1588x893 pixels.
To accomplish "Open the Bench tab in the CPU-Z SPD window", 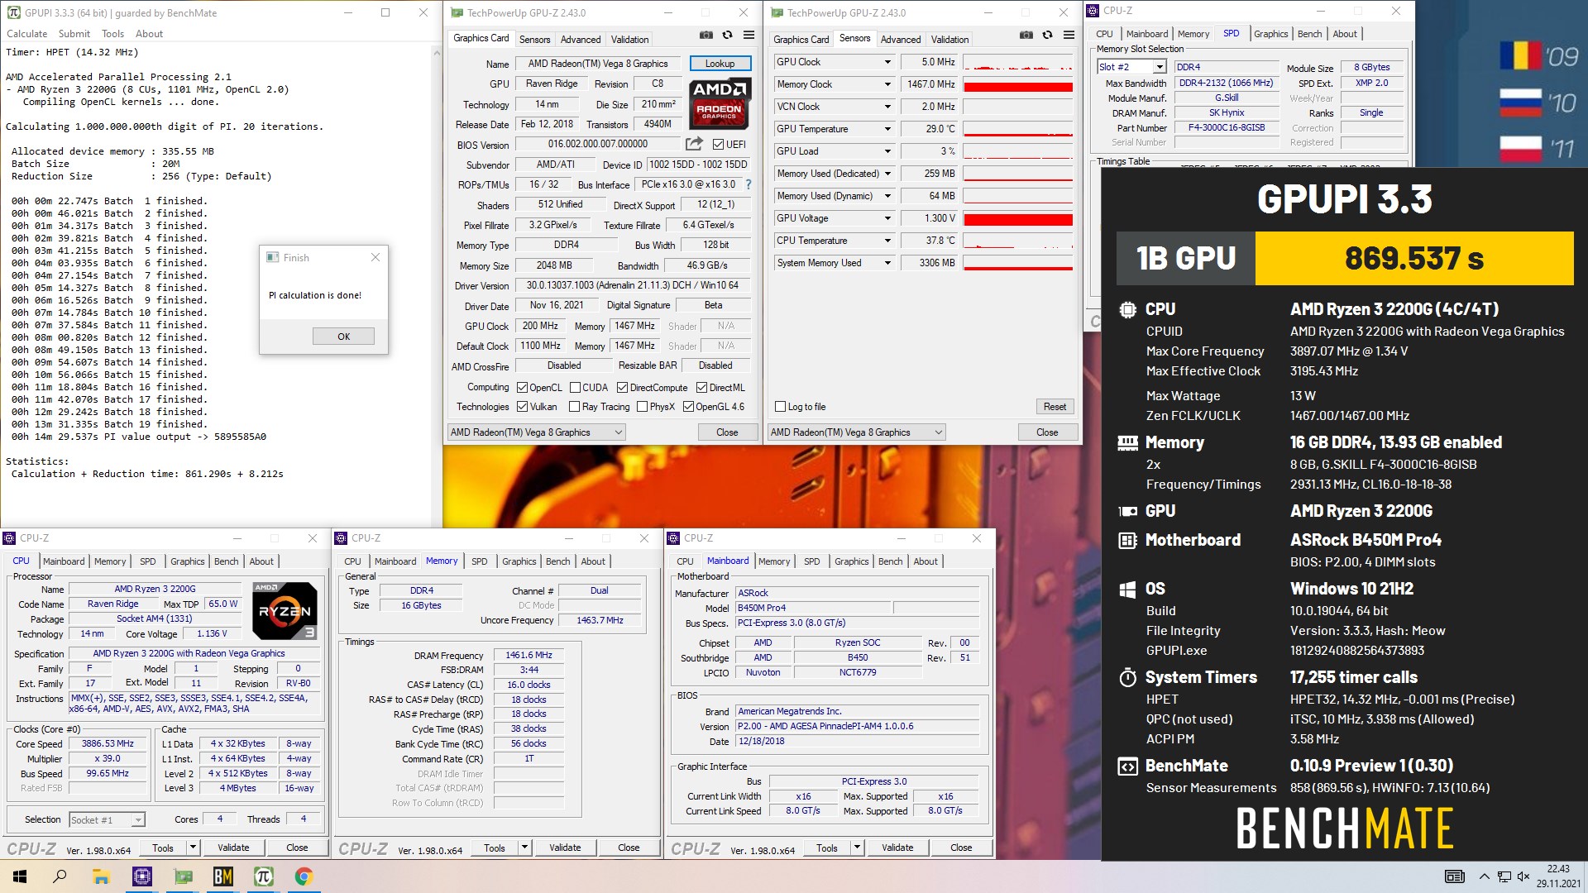I will 1309,34.
